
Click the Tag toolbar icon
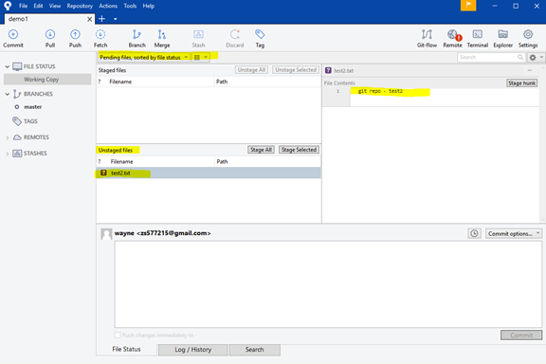(x=260, y=38)
